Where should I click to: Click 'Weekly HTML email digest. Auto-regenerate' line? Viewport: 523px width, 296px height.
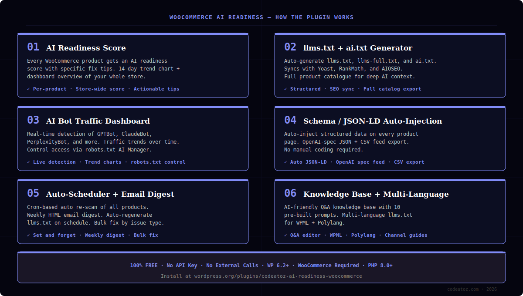pyautogui.click(x=90, y=215)
